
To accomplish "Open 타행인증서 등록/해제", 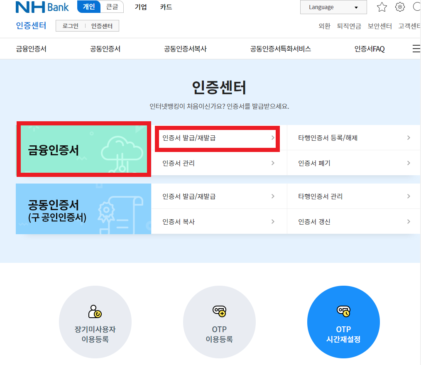I will (x=354, y=138).
